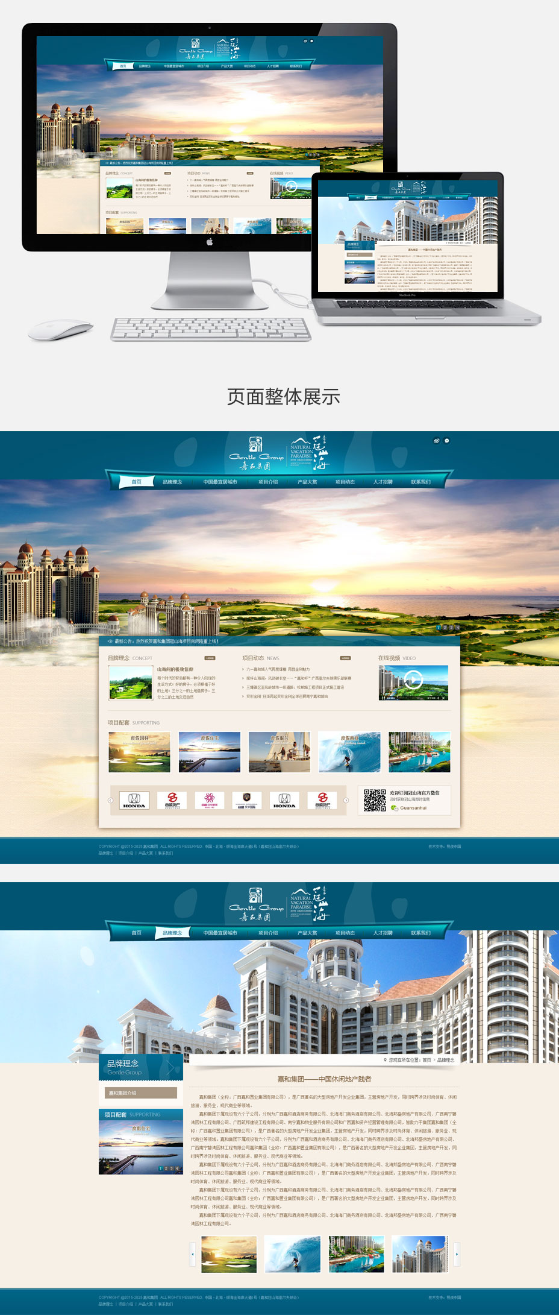Viewport: 559px width, 1315px height.
Task: Open the surfer thumbnail in brand page gallery
Action: [x=292, y=1254]
